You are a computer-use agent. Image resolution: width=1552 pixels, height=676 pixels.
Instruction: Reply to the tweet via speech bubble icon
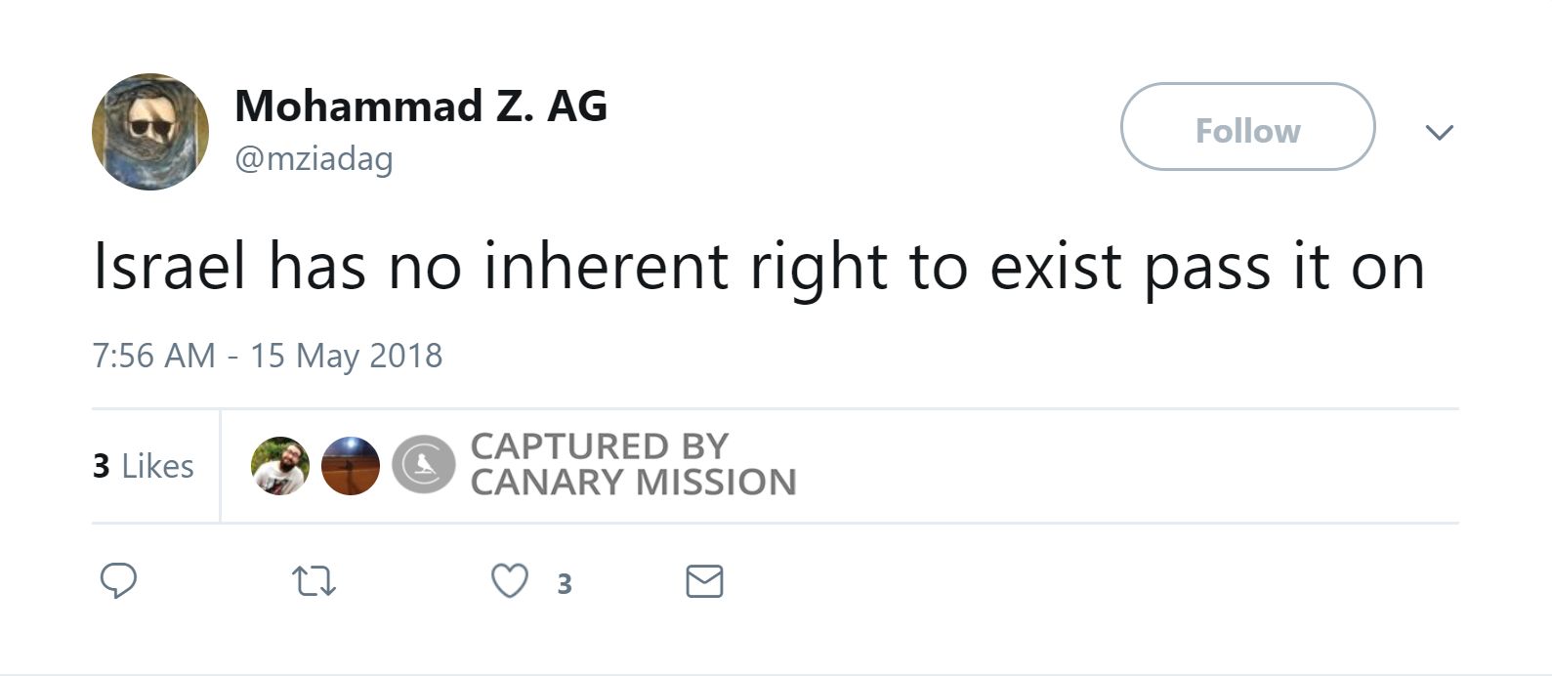(x=118, y=581)
